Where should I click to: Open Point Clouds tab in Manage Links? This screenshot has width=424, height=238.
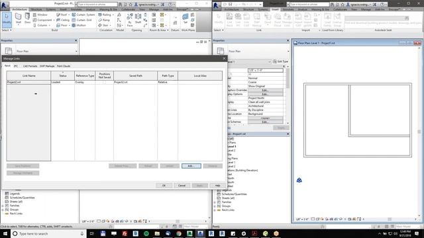pyautogui.click(x=64, y=66)
